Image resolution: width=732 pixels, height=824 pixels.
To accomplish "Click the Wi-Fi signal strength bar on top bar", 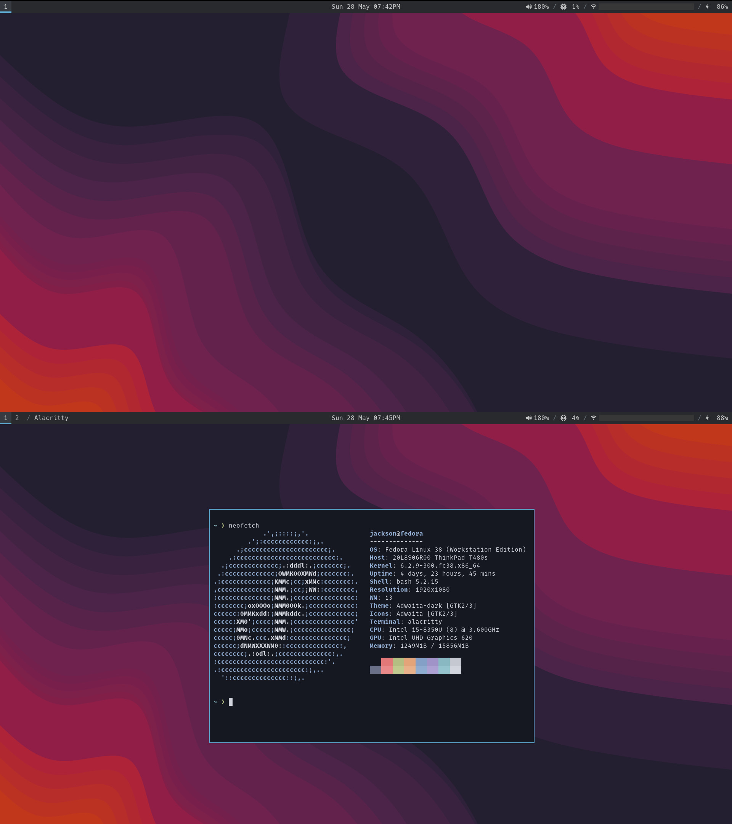I will tap(647, 6).
